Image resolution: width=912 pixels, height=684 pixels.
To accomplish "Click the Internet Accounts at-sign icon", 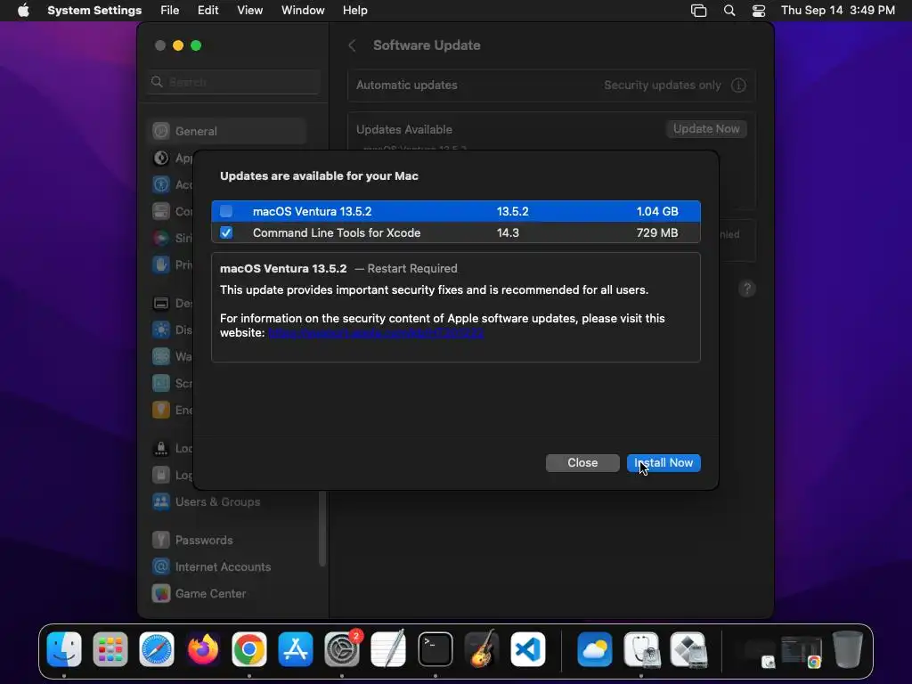I will click(161, 567).
